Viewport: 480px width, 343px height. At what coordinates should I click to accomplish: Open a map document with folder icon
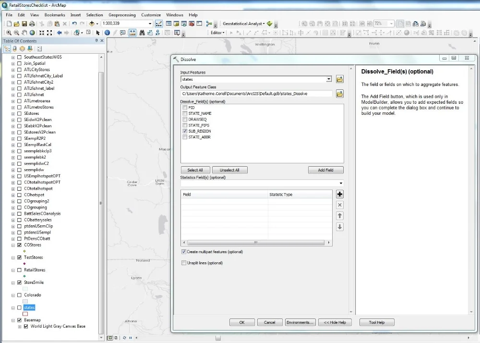[16, 24]
